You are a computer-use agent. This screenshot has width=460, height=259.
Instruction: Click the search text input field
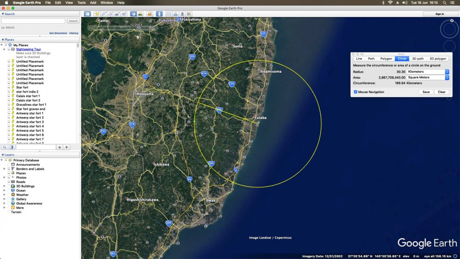(33, 21)
